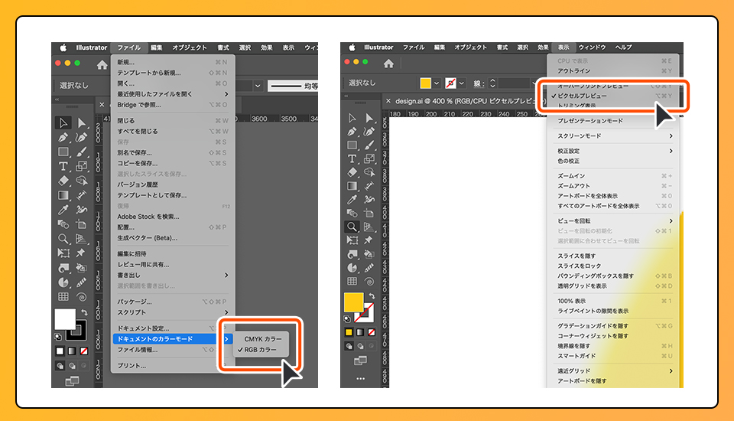Select the Zoom tool in right Illustrator window

click(x=352, y=227)
